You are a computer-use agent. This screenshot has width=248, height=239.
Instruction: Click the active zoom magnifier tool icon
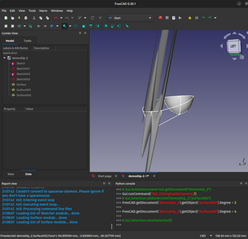64,26
